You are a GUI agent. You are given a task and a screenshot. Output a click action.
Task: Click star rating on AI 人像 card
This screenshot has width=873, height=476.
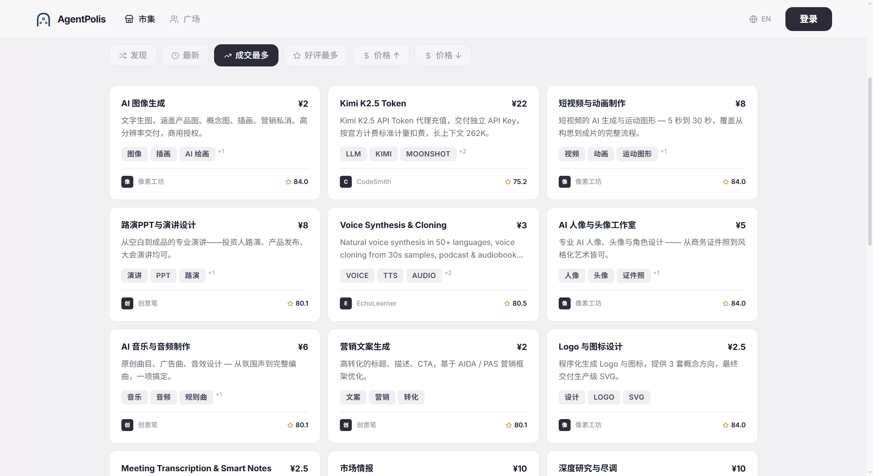pos(734,303)
